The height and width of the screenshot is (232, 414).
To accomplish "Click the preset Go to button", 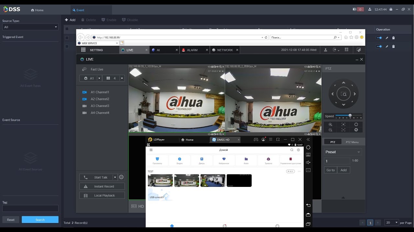I will [331, 170].
